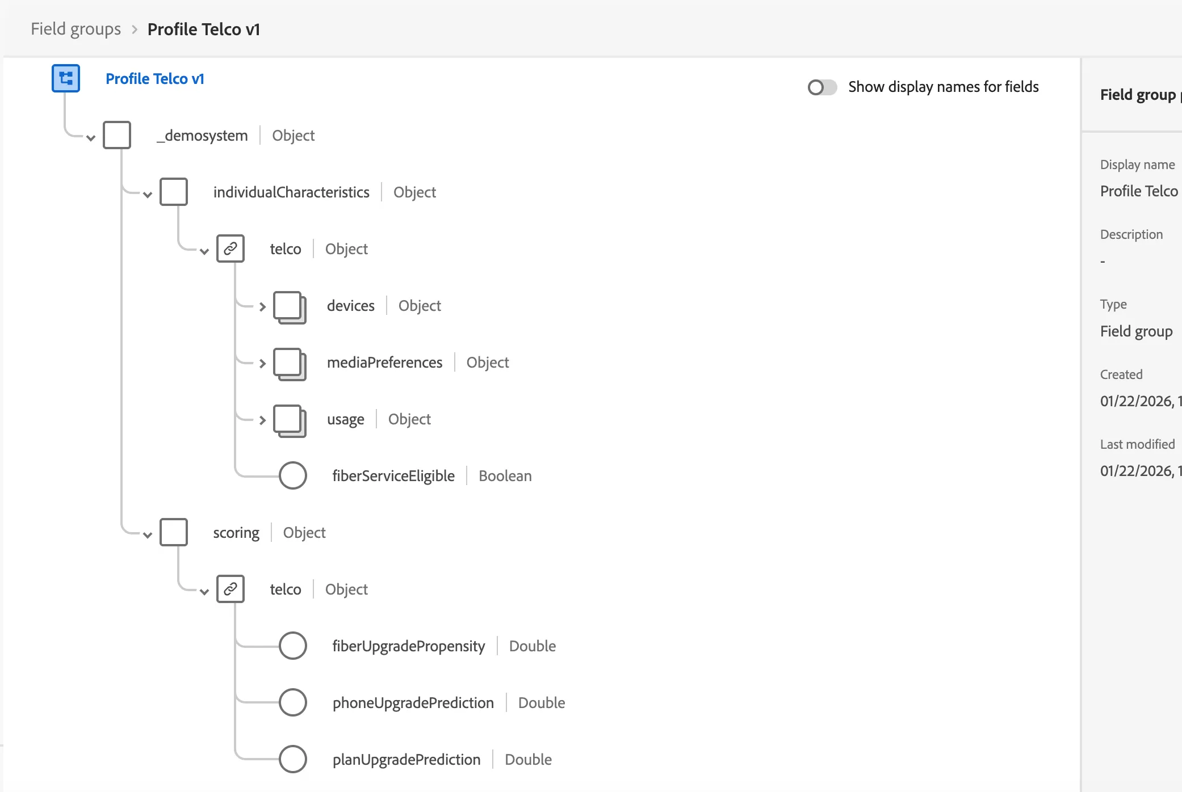Open the blue Profile Telco v1 root link
Screen dimensions: 1182x792
tap(155, 78)
